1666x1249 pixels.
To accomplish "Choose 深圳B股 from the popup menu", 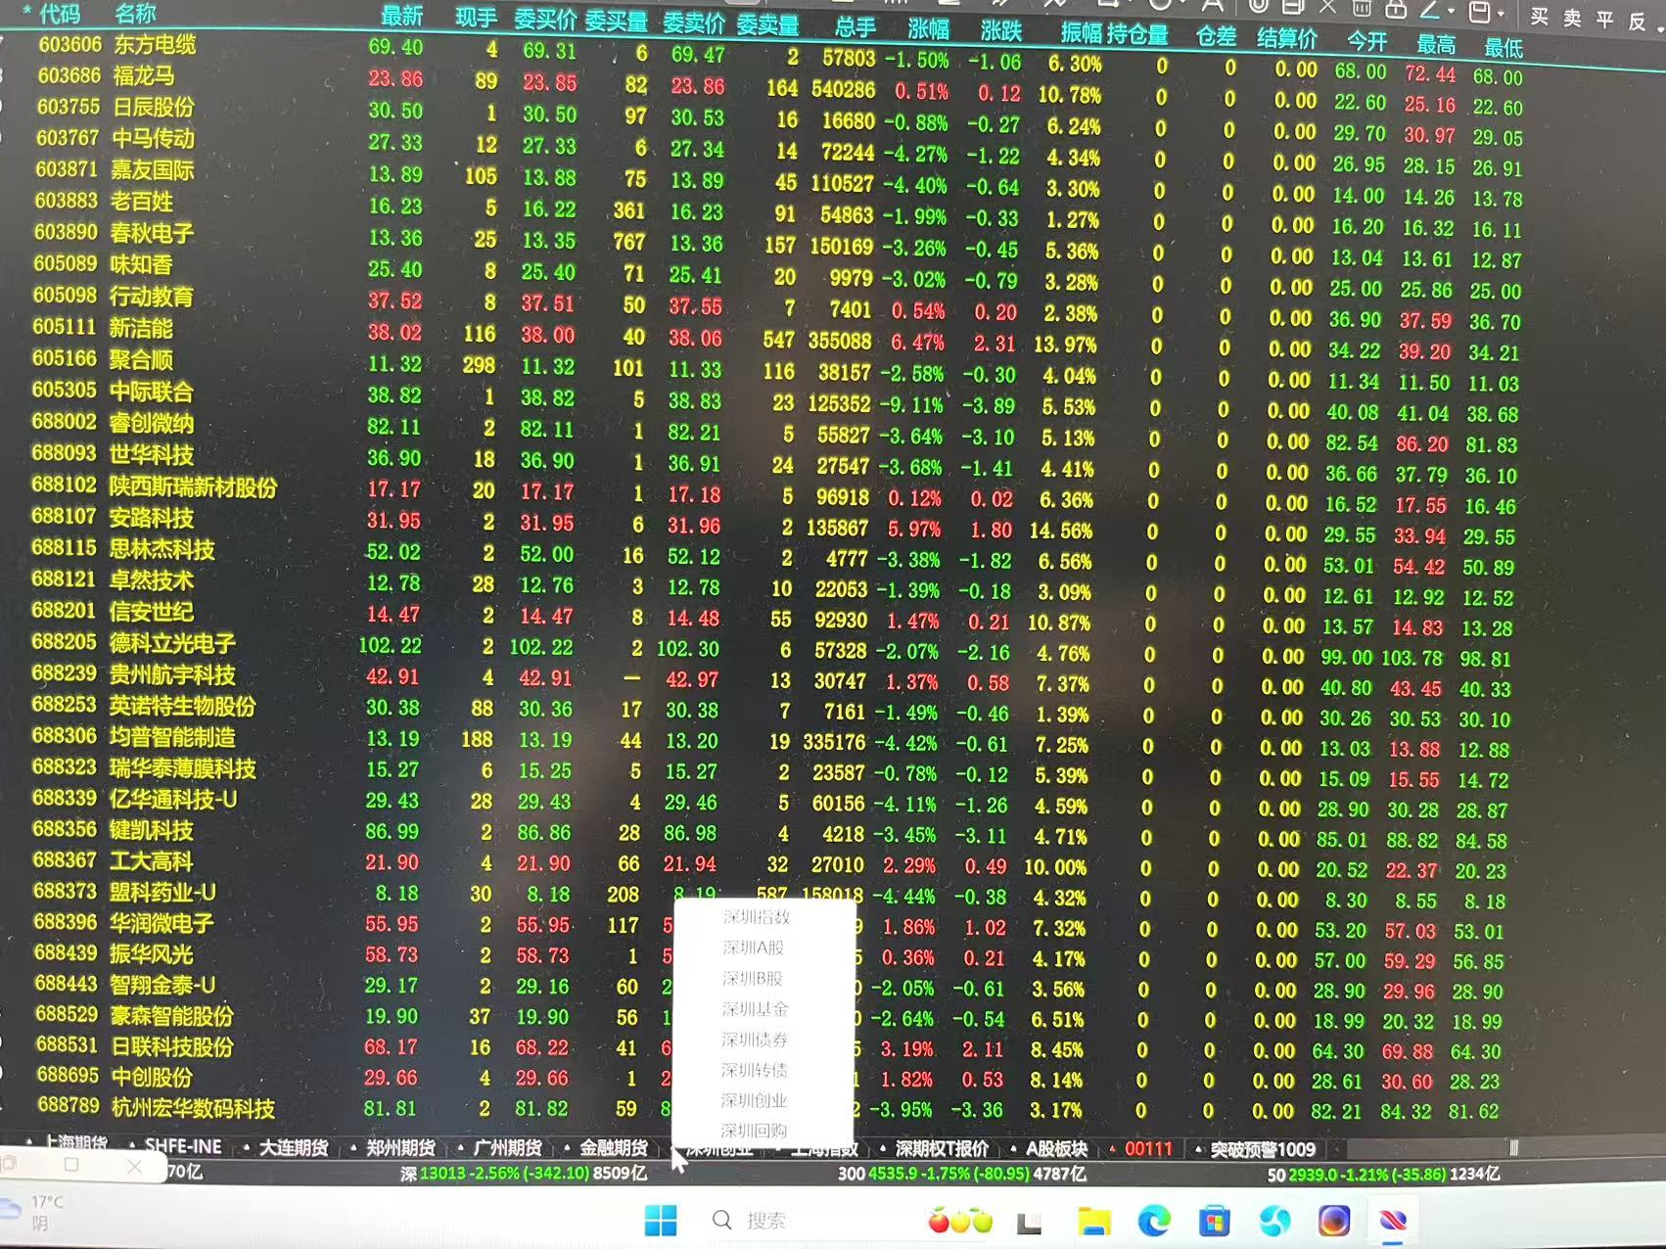I will point(753,978).
